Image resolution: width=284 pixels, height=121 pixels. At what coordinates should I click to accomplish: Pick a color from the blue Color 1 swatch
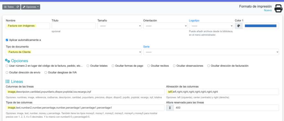click(260, 26)
